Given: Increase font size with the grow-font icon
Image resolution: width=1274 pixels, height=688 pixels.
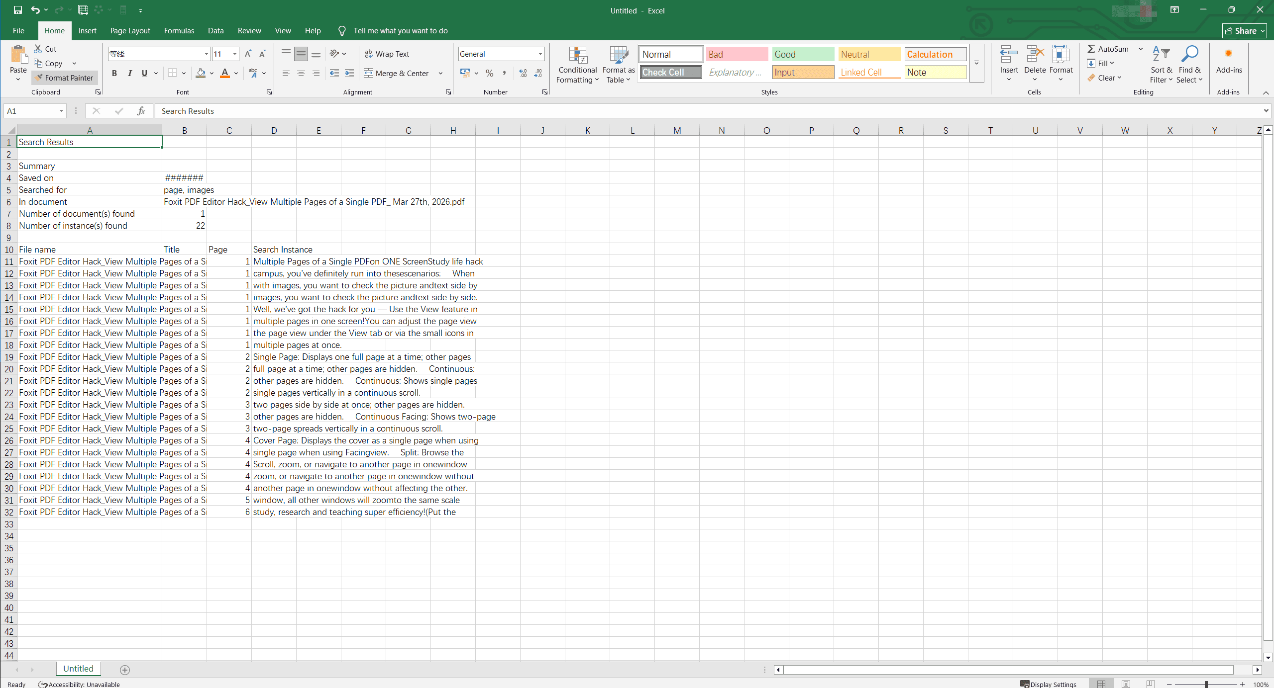Looking at the screenshot, I should tap(248, 54).
